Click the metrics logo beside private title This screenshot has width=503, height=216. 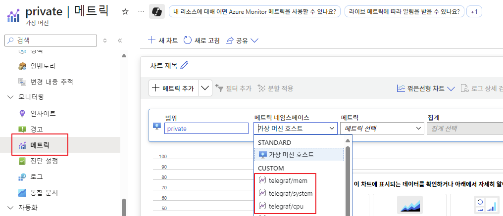coord(13,15)
